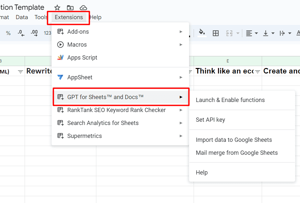Click the Apps Script icon

[x=60, y=58]
